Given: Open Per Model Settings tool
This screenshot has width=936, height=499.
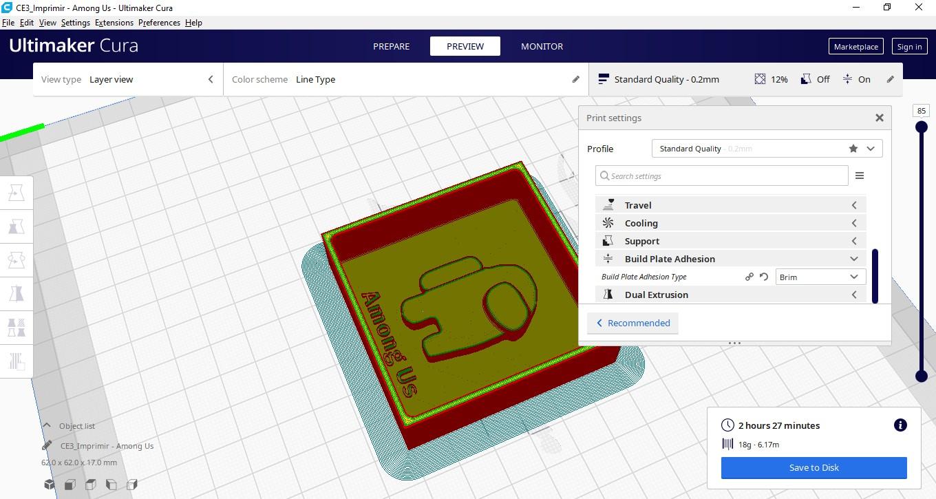Looking at the screenshot, I should [x=17, y=327].
